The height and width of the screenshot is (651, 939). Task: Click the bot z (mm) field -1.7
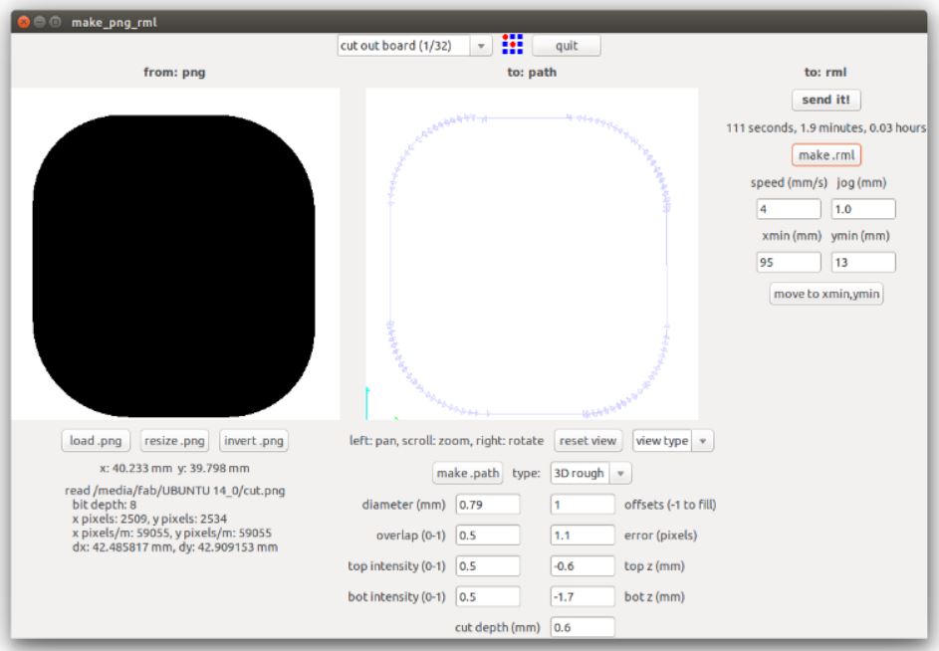(583, 596)
